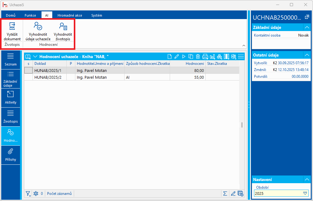
Task: Click the bottom-right pencil edit icon
Action: (233, 193)
